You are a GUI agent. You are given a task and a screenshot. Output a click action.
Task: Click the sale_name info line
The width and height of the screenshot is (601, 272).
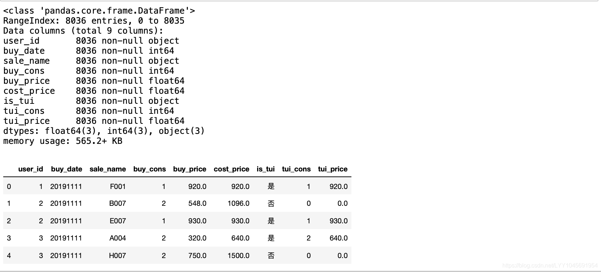[x=91, y=61]
